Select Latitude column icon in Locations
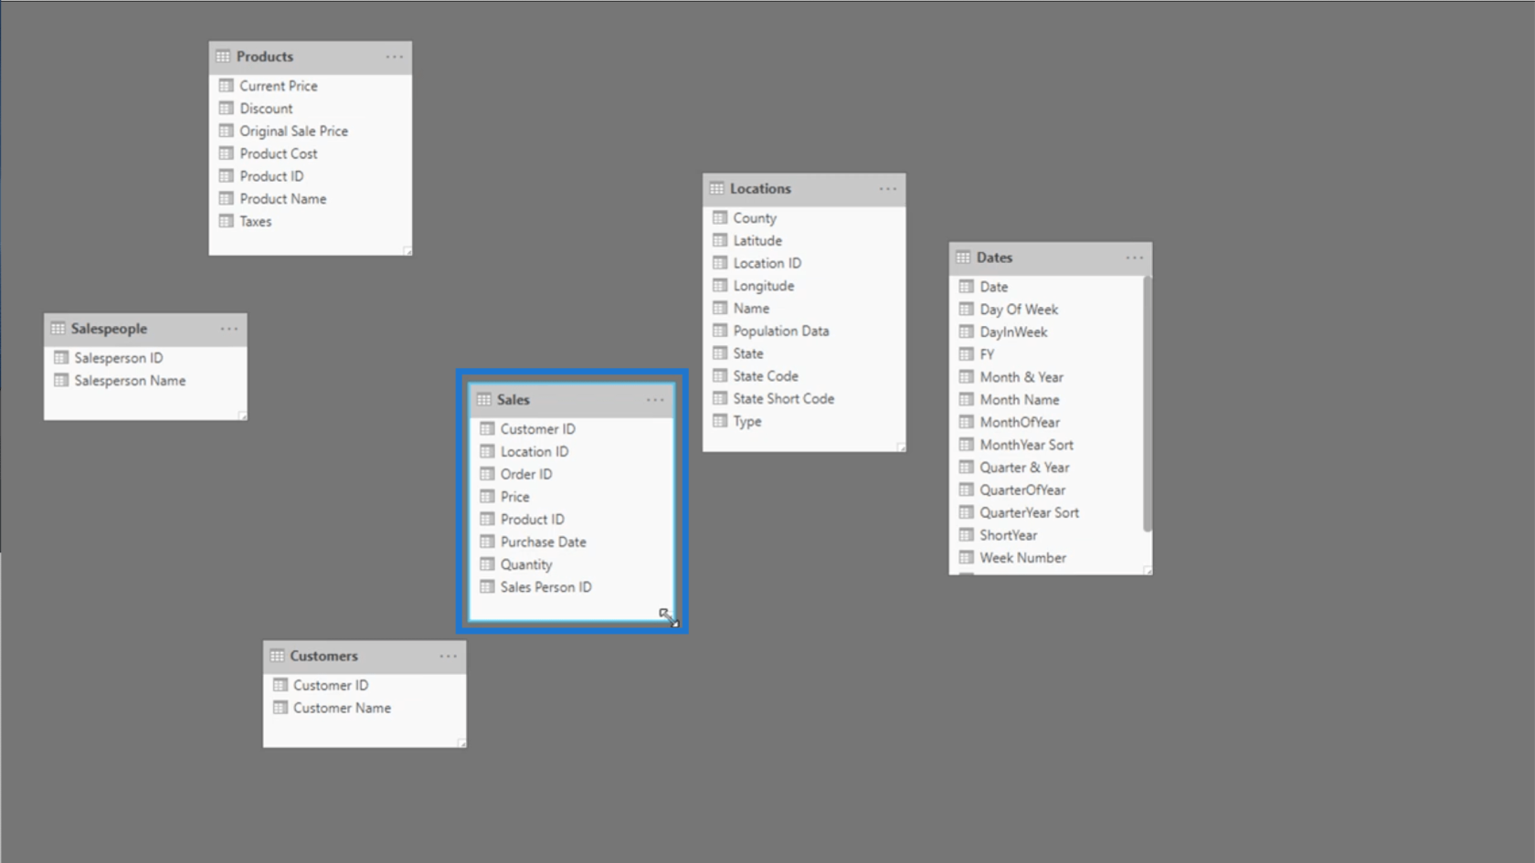The image size is (1535, 863). pos(720,241)
